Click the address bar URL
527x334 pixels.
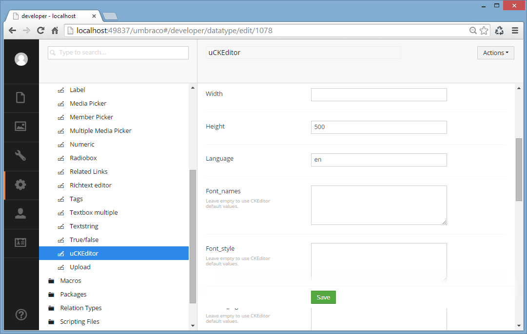(175, 31)
